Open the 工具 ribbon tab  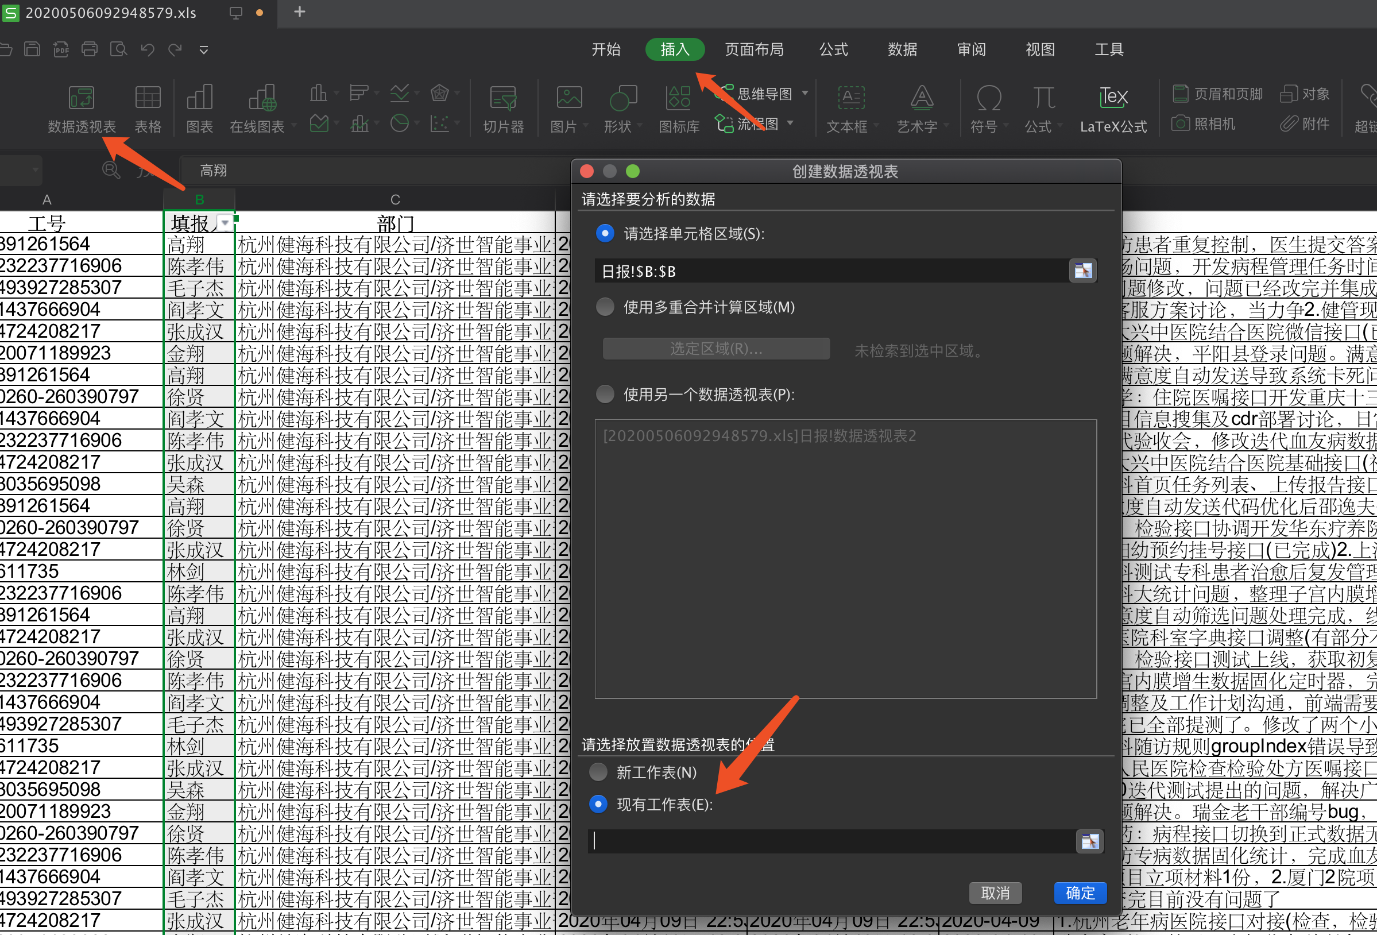(1109, 49)
